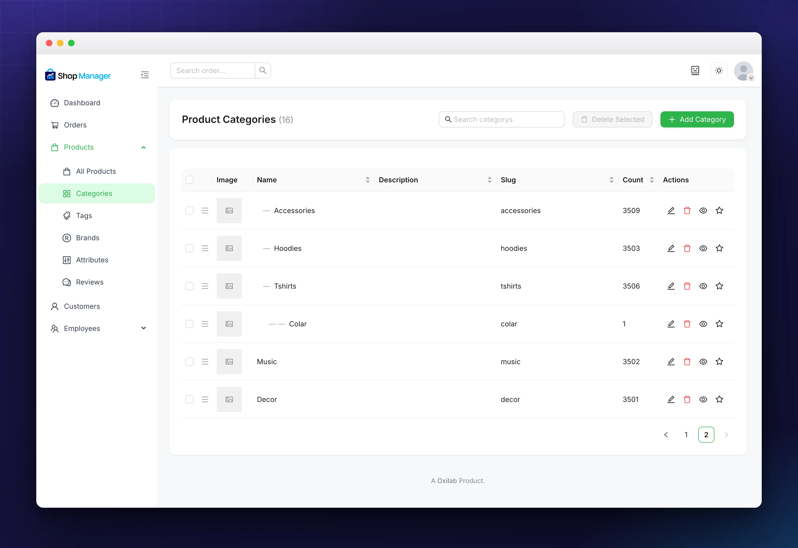Click the drag handle on the Tshirts row

coord(205,286)
